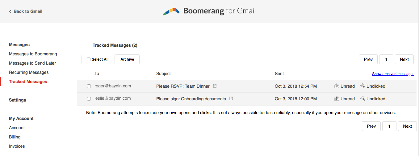This screenshot has width=419, height=156.
Task: Show archived messages
Action: (393, 74)
